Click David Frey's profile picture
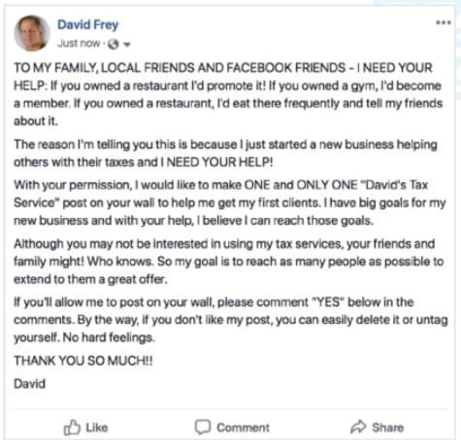The height and width of the screenshot is (440, 461). pos(32,33)
